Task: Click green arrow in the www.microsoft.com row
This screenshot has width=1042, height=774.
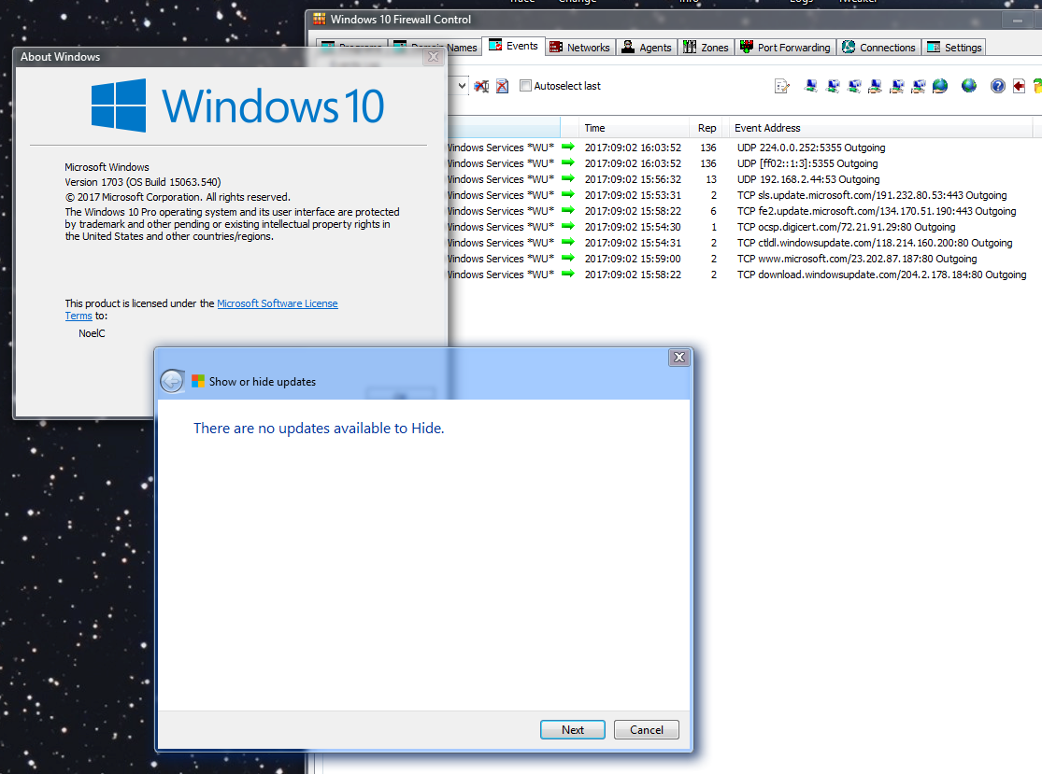Action: (568, 259)
